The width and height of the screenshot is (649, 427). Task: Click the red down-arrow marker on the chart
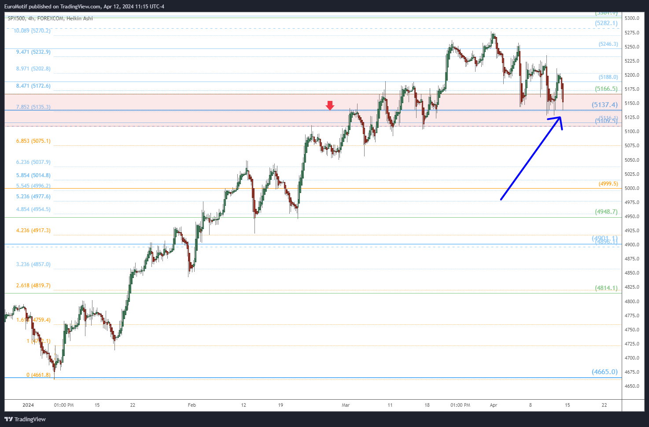point(330,105)
